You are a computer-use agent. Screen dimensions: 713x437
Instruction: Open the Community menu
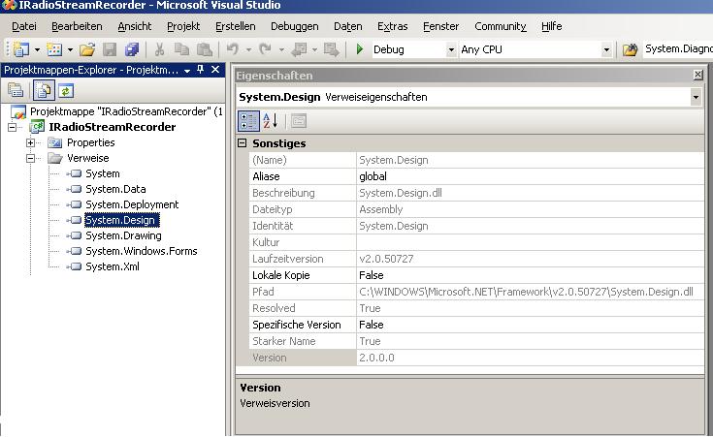(x=501, y=26)
